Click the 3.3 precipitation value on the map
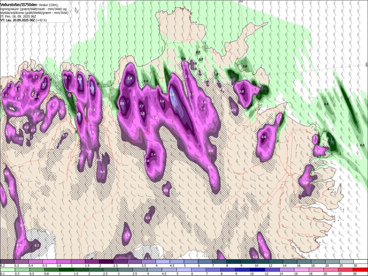Screen dimensions: 368x276 (x=142, y=114)
